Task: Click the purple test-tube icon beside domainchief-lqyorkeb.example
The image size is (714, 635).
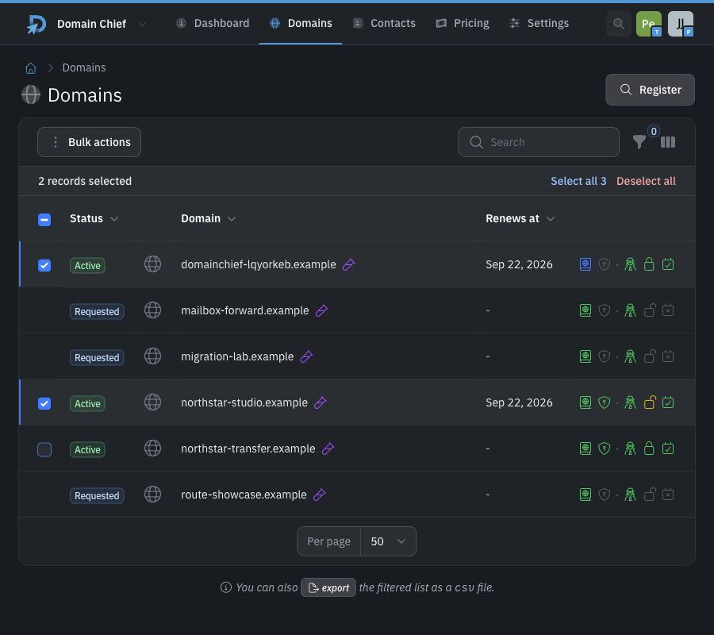Action: pos(348,264)
